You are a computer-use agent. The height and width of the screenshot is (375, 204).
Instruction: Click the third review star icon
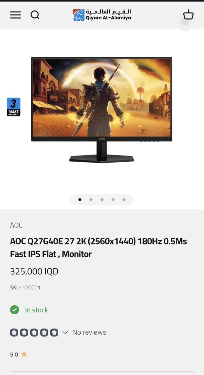point(34,332)
